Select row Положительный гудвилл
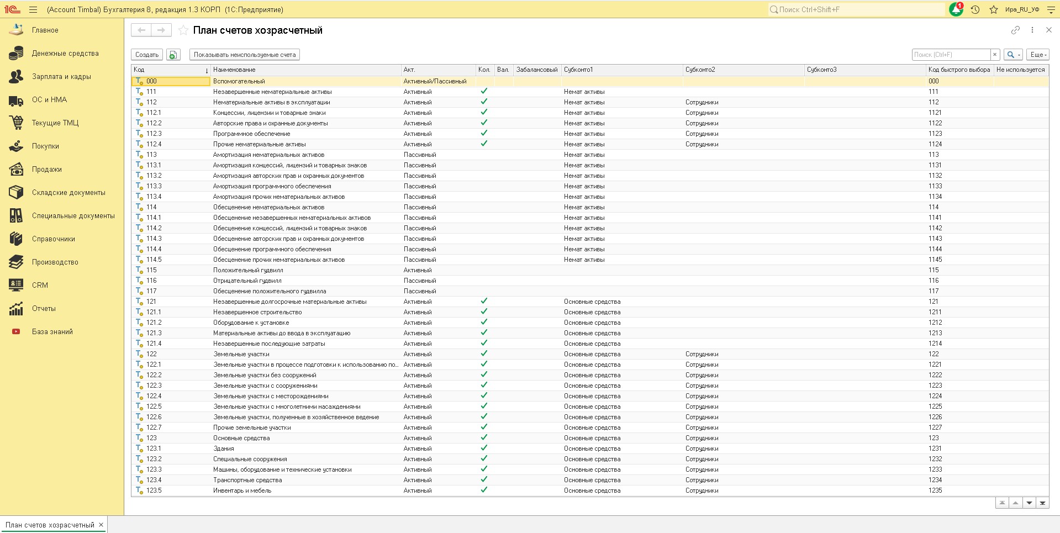The height and width of the screenshot is (533, 1060). coord(590,270)
